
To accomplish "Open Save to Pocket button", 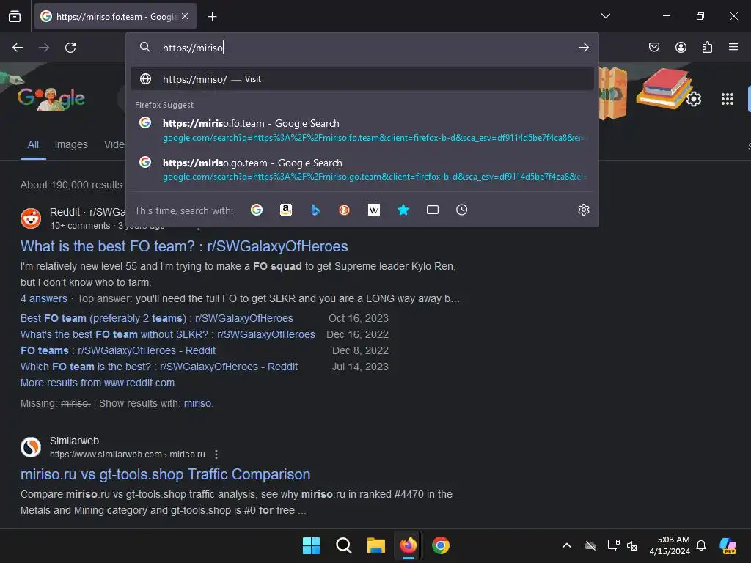I will pyautogui.click(x=654, y=47).
